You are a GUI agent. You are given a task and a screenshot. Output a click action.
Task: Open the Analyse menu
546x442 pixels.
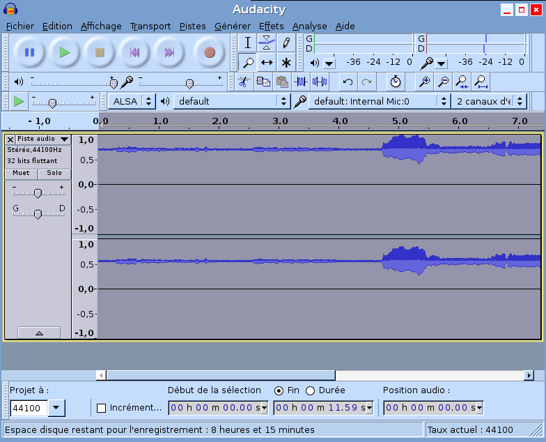coord(309,26)
